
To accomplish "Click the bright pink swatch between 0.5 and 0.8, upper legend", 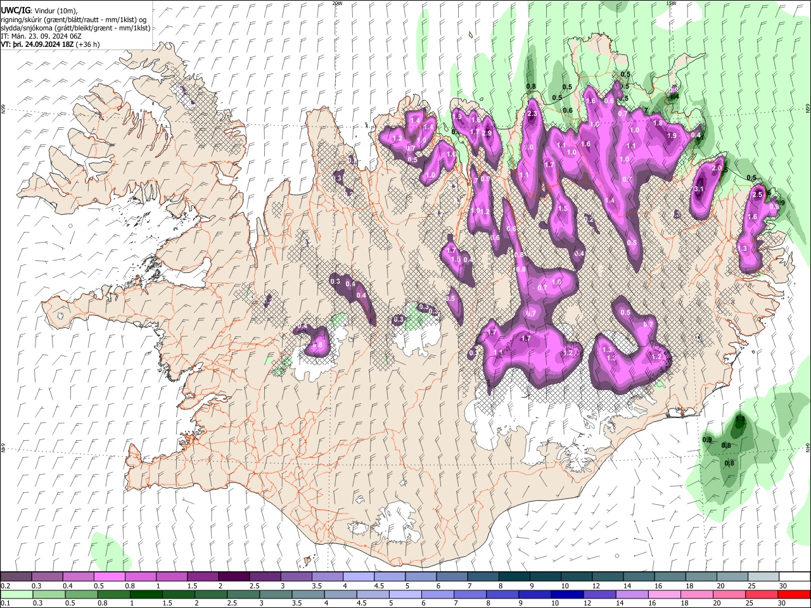I will (x=110, y=577).
